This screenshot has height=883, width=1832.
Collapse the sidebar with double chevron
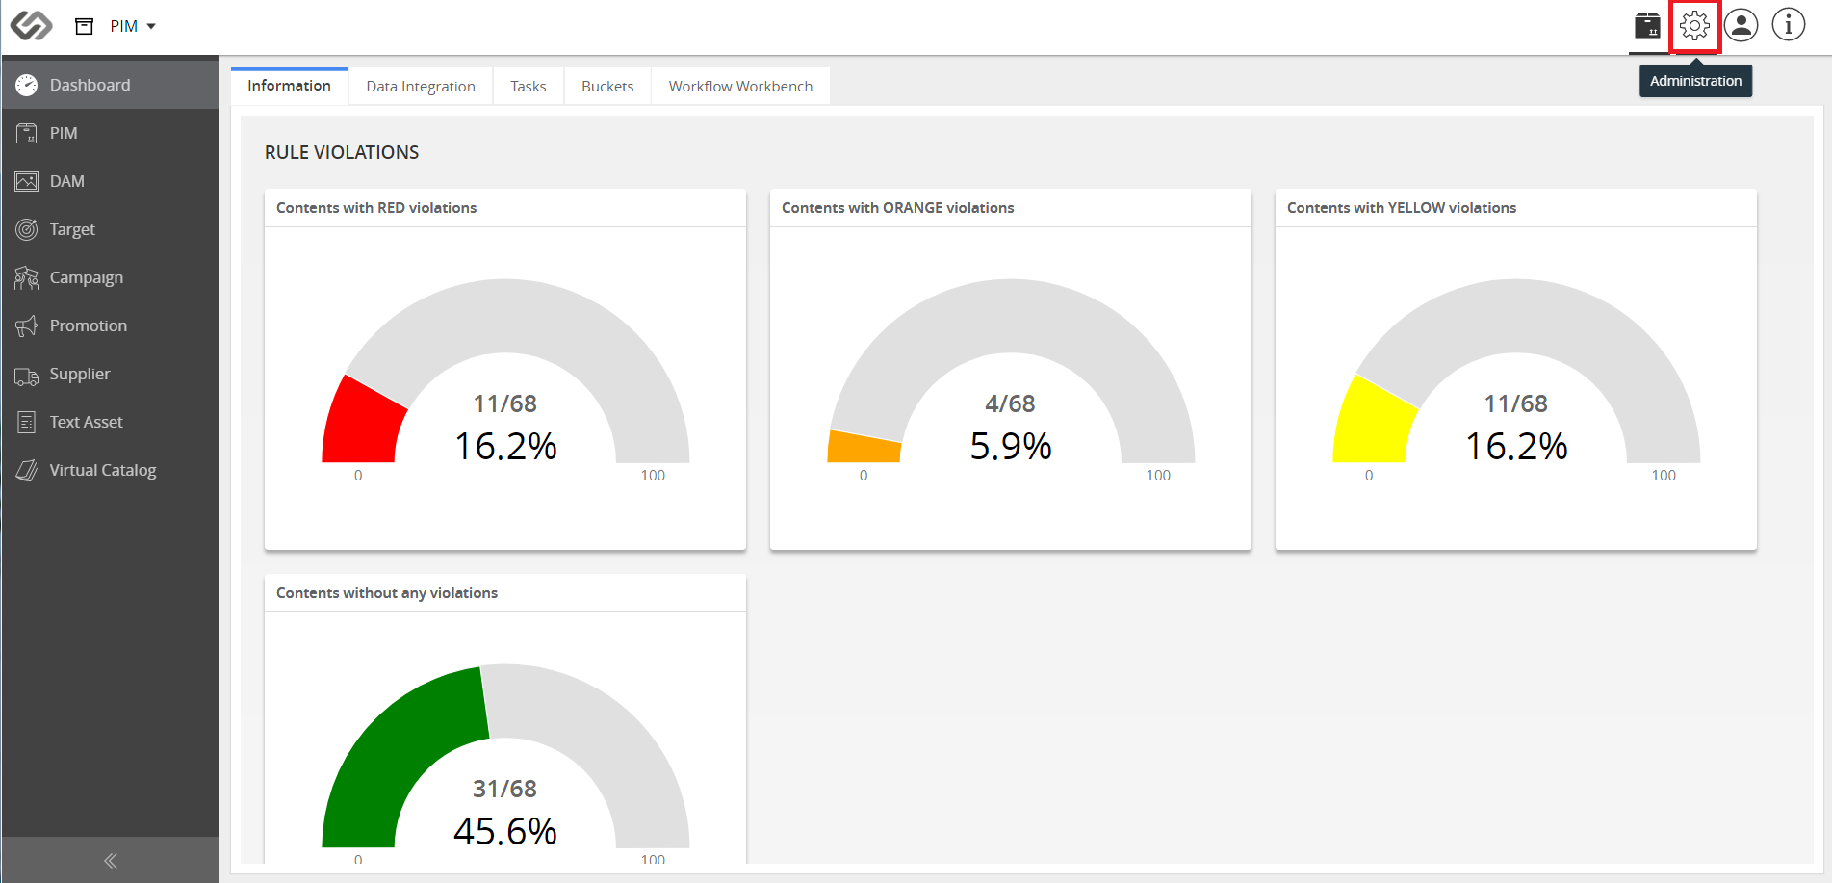[110, 860]
